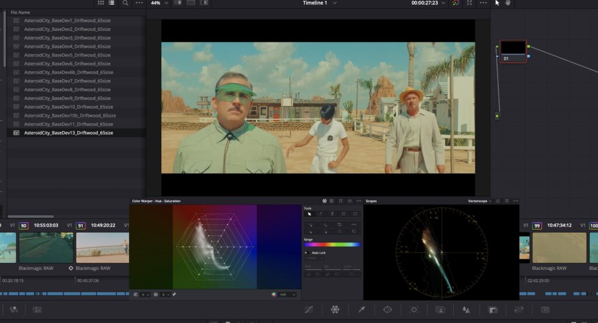Open the Color Warper palette
This screenshot has height=323, width=598.
click(335, 310)
